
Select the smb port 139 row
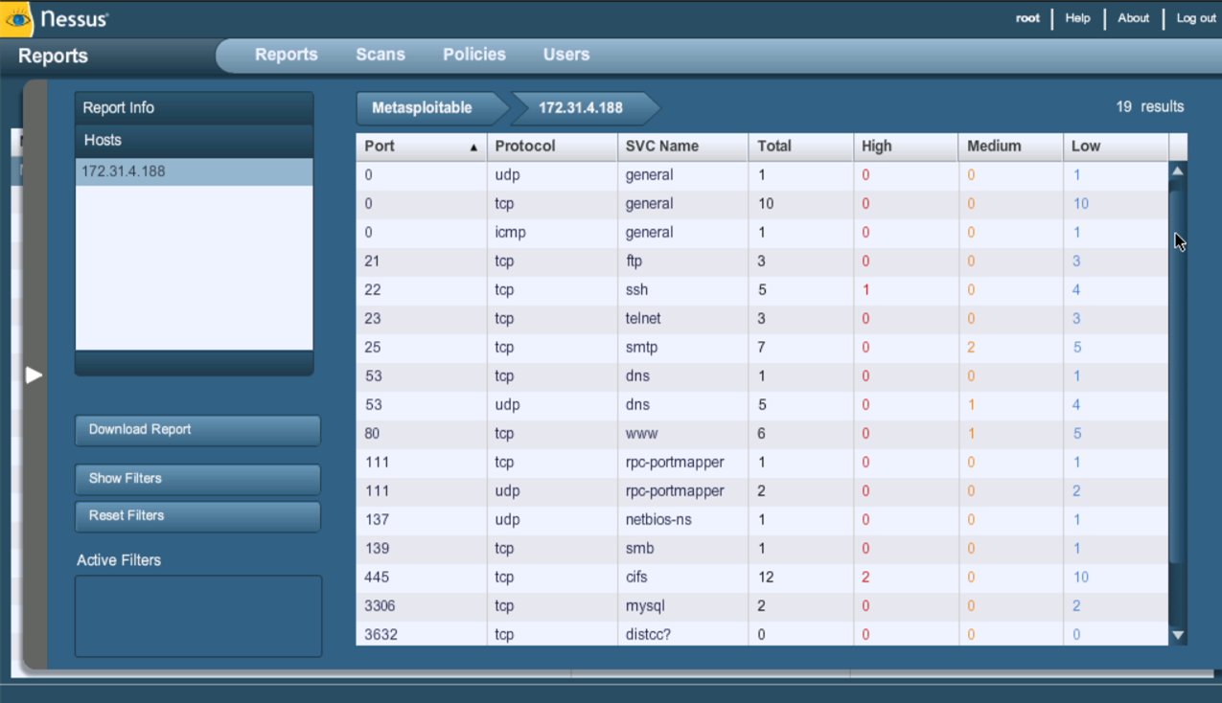pyautogui.click(x=762, y=549)
